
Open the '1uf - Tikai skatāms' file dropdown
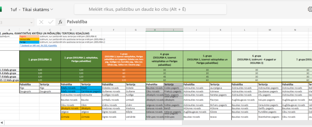click(32, 9)
